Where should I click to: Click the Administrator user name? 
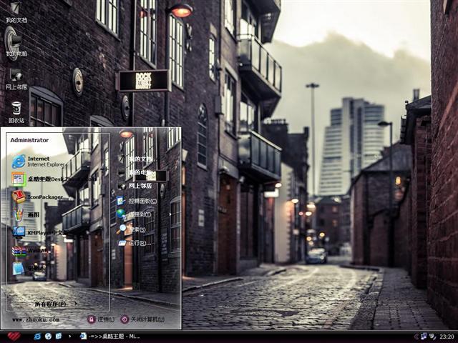click(29, 140)
